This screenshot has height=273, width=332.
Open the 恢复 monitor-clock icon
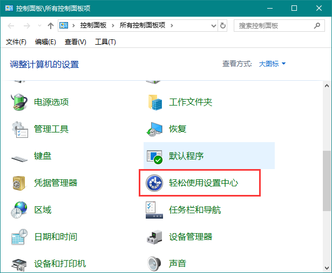click(x=154, y=129)
